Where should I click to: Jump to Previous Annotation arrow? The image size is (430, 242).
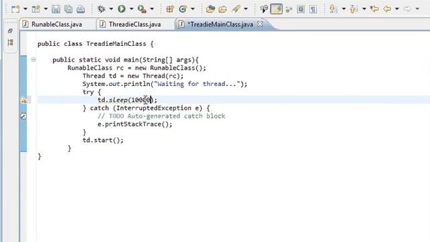tap(353, 9)
